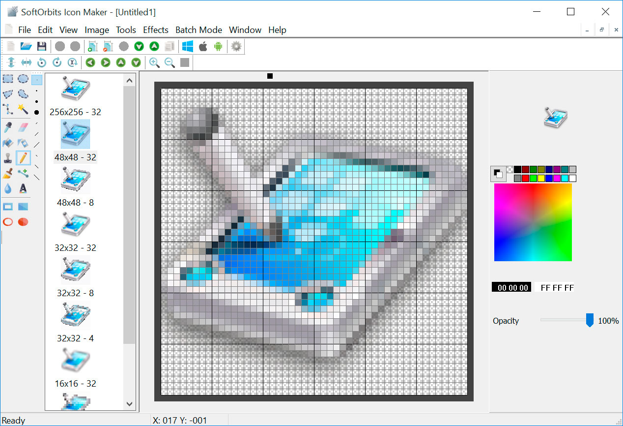
Task: Select the largest brush size dot
Action: point(37,112)
